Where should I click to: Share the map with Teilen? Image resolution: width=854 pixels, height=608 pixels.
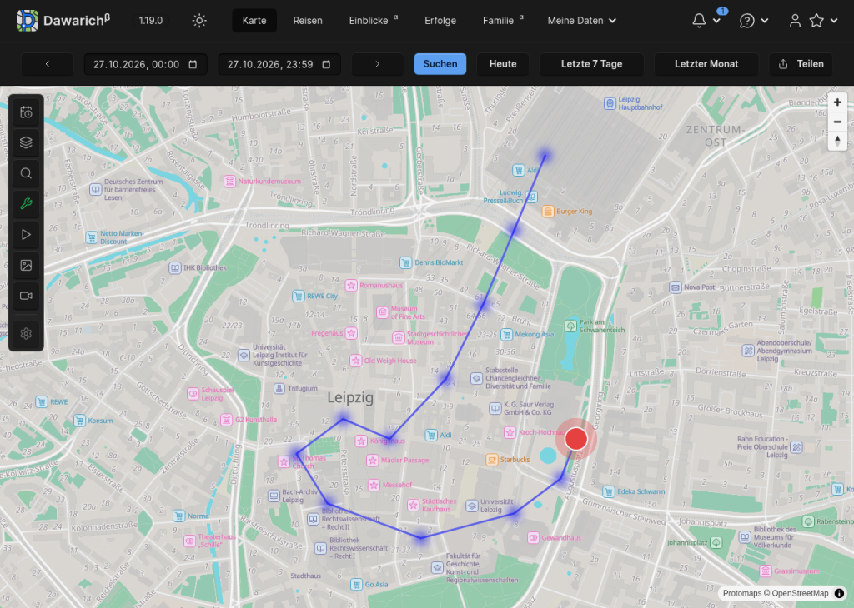pos(801,64)
